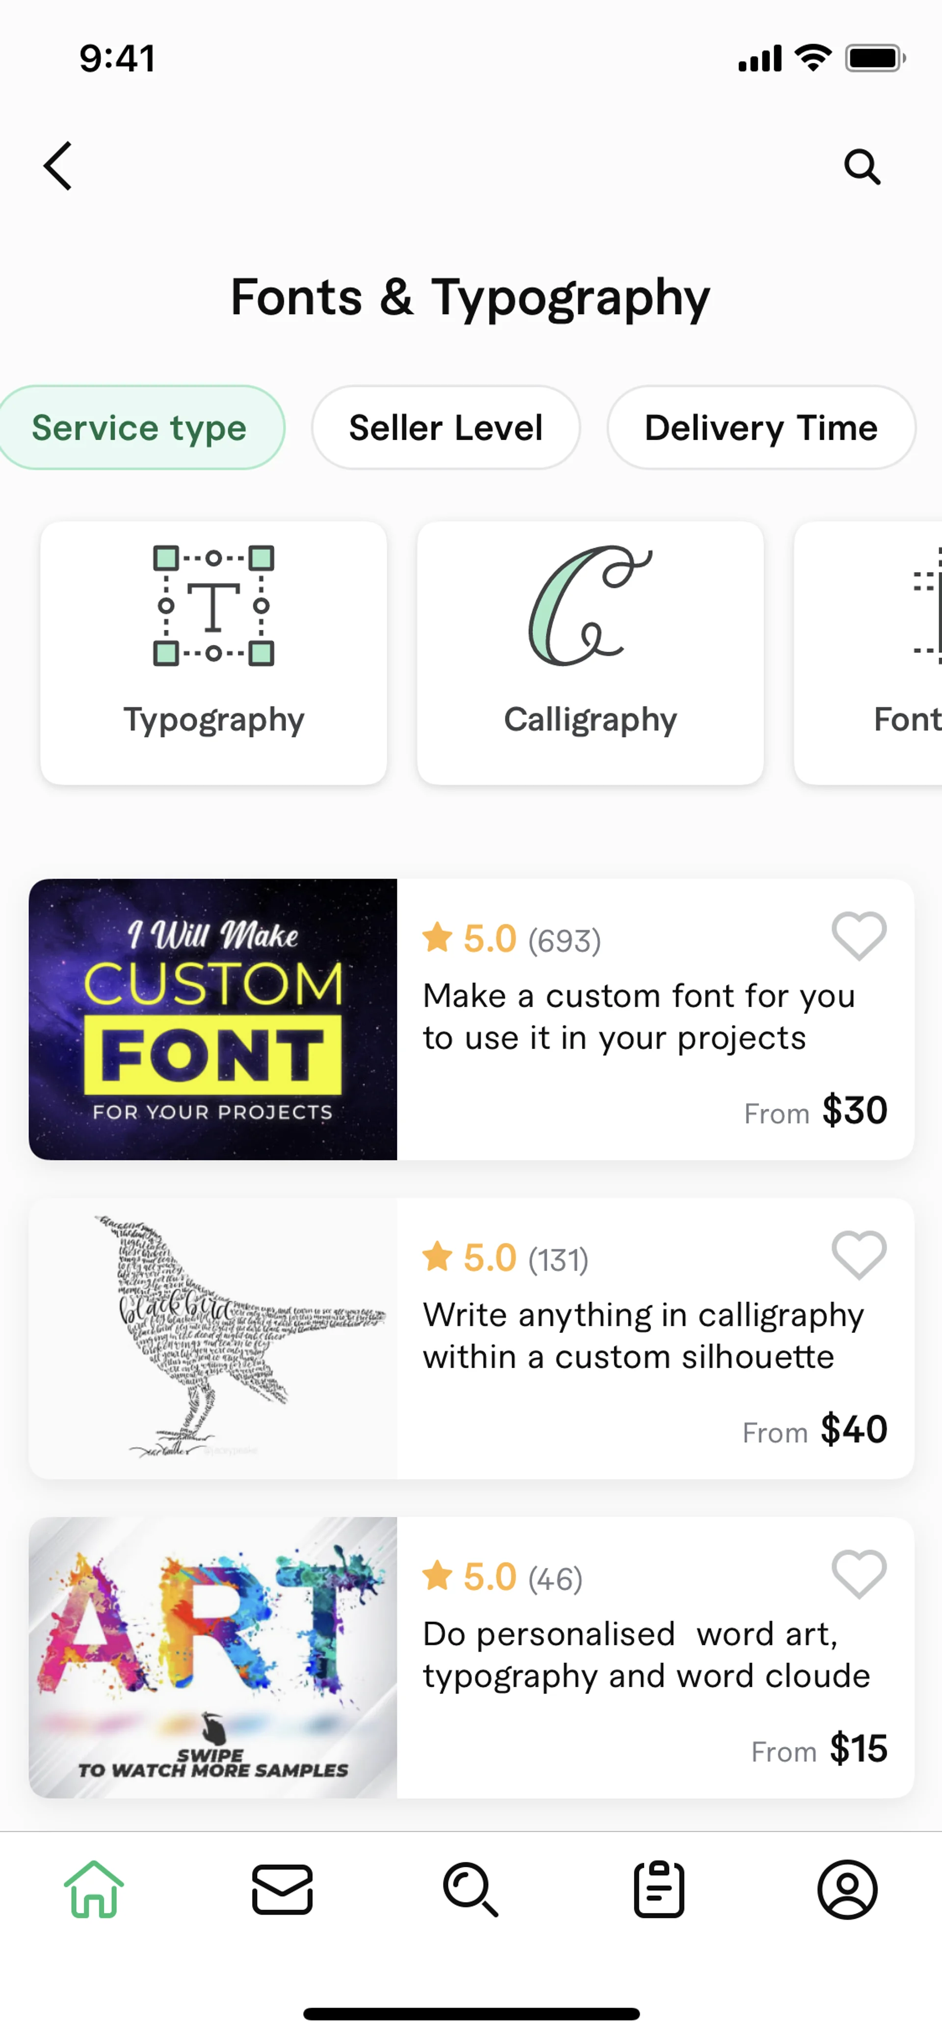Choose the Calligraphy category card
Screen dimensions: 942x2040
point(591,653)
